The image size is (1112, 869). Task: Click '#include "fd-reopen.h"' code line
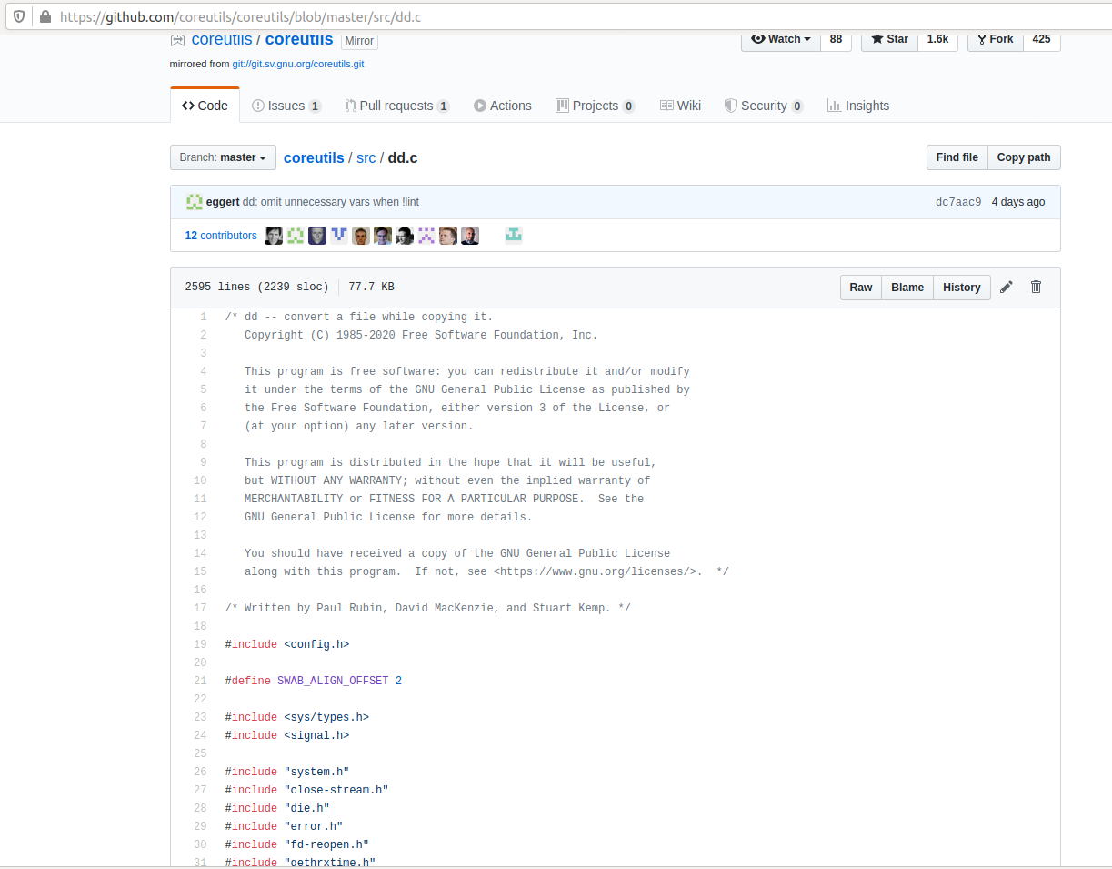(297, 844)
